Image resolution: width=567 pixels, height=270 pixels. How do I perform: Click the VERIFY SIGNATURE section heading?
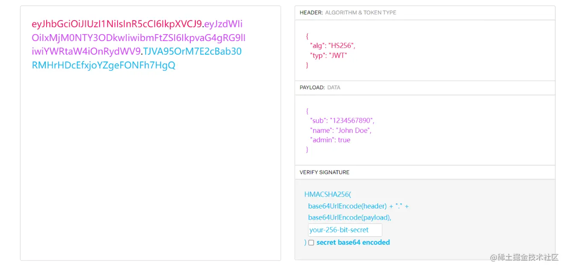[325, 173]
